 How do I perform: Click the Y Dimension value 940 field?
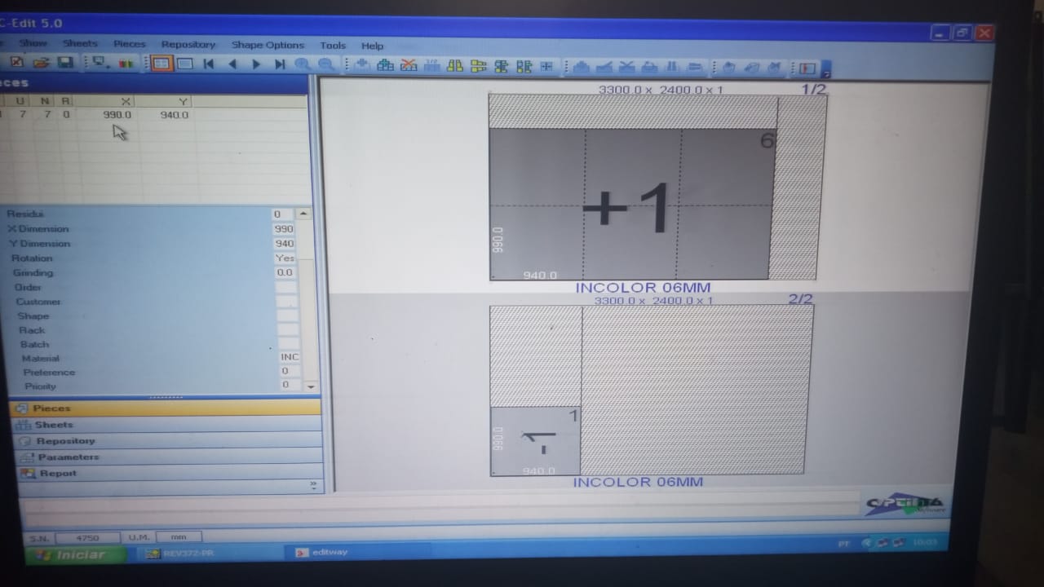tap(285, 244)
